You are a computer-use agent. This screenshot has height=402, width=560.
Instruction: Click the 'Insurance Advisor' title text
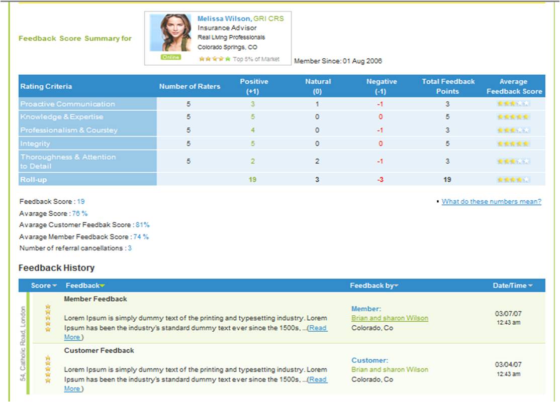click(x=227, y=28)
